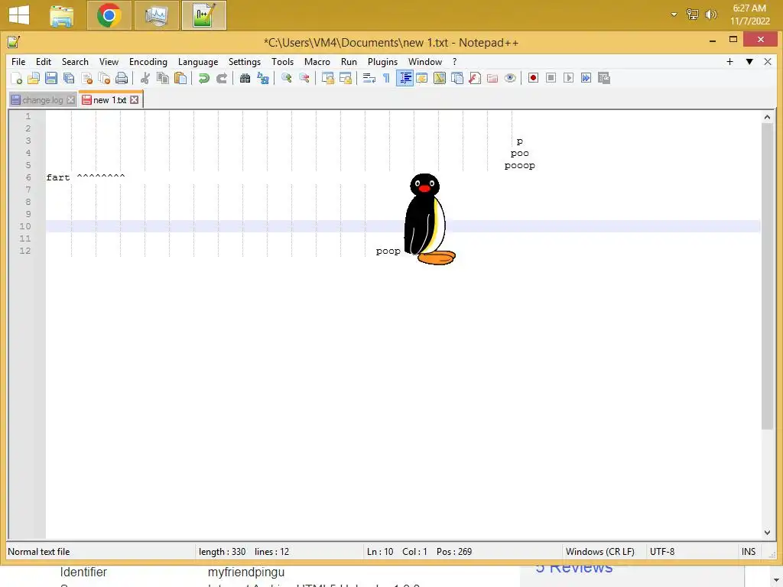783x587 pixels.
Task: Copy selection with the Copy toolbar icon
Action: [x=162, y=78]
